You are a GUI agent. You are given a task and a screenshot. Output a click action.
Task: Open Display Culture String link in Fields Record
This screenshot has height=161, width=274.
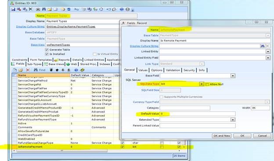coord(144,46)
